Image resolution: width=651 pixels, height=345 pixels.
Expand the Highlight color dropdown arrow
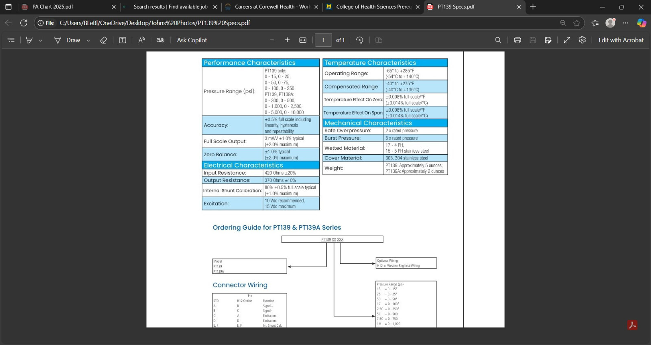[40, 40]
